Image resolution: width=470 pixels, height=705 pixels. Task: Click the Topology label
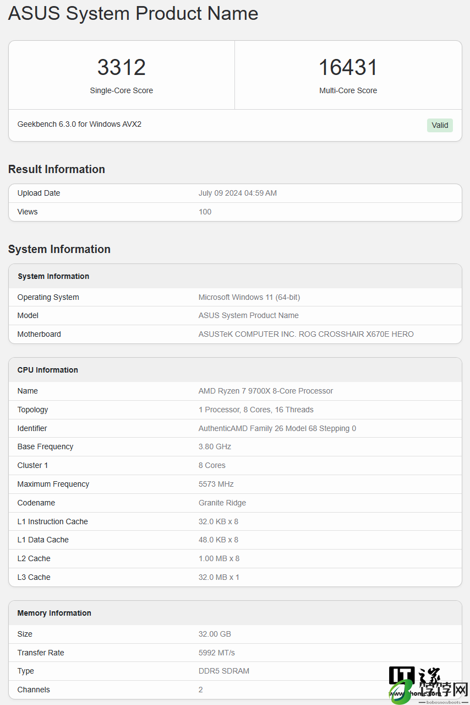point(32,410)
